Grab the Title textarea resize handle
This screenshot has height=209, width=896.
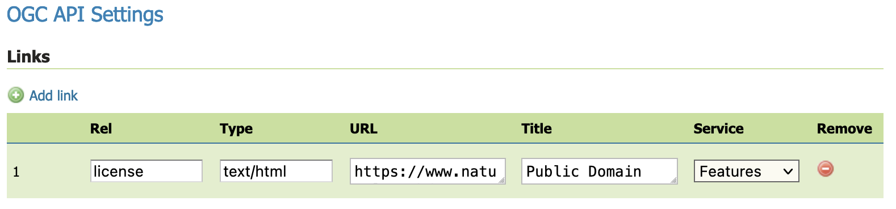click(x=673, y=180)
